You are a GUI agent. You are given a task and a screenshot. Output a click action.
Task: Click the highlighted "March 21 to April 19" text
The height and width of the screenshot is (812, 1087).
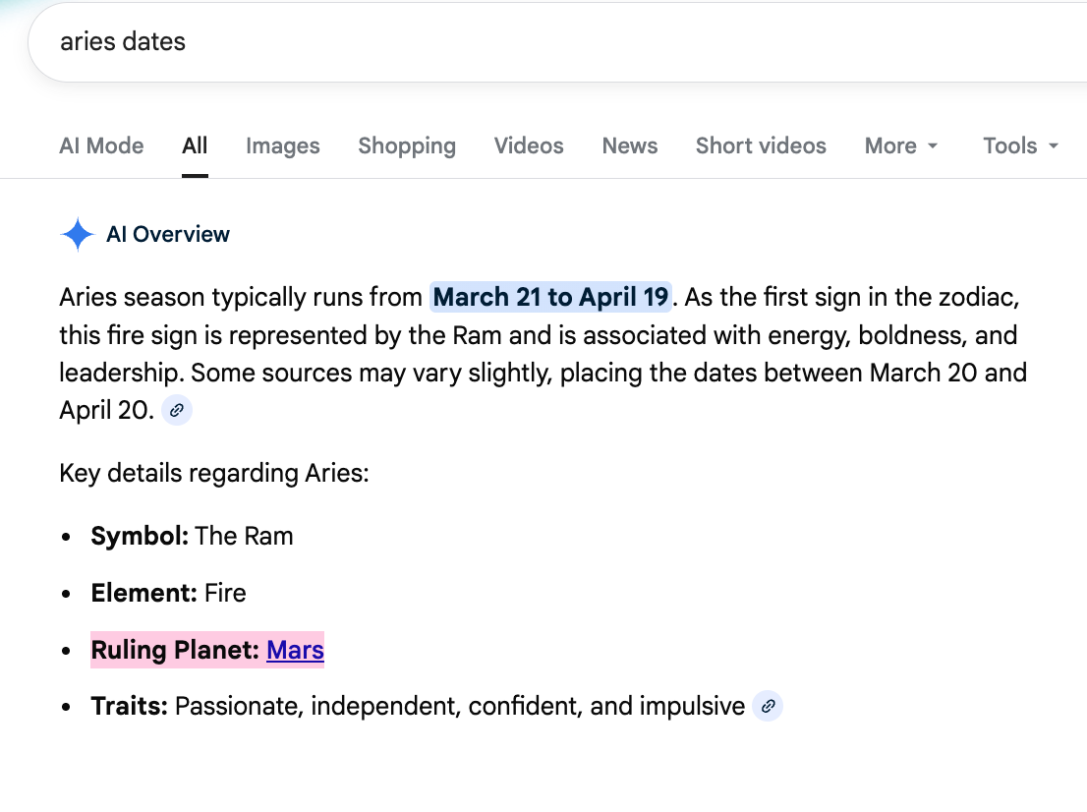(x=550, y=297)
